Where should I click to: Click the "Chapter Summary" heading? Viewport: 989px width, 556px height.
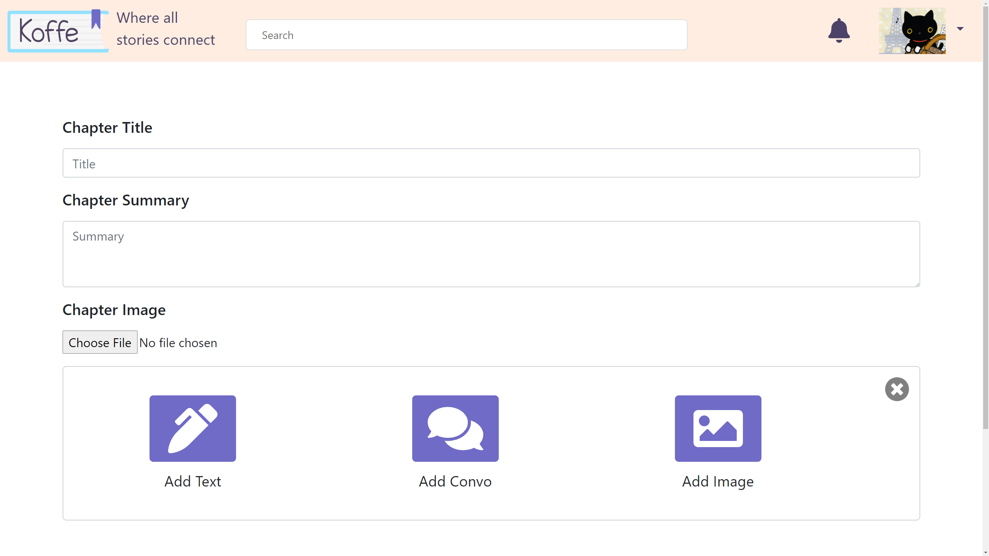(126, 200)
